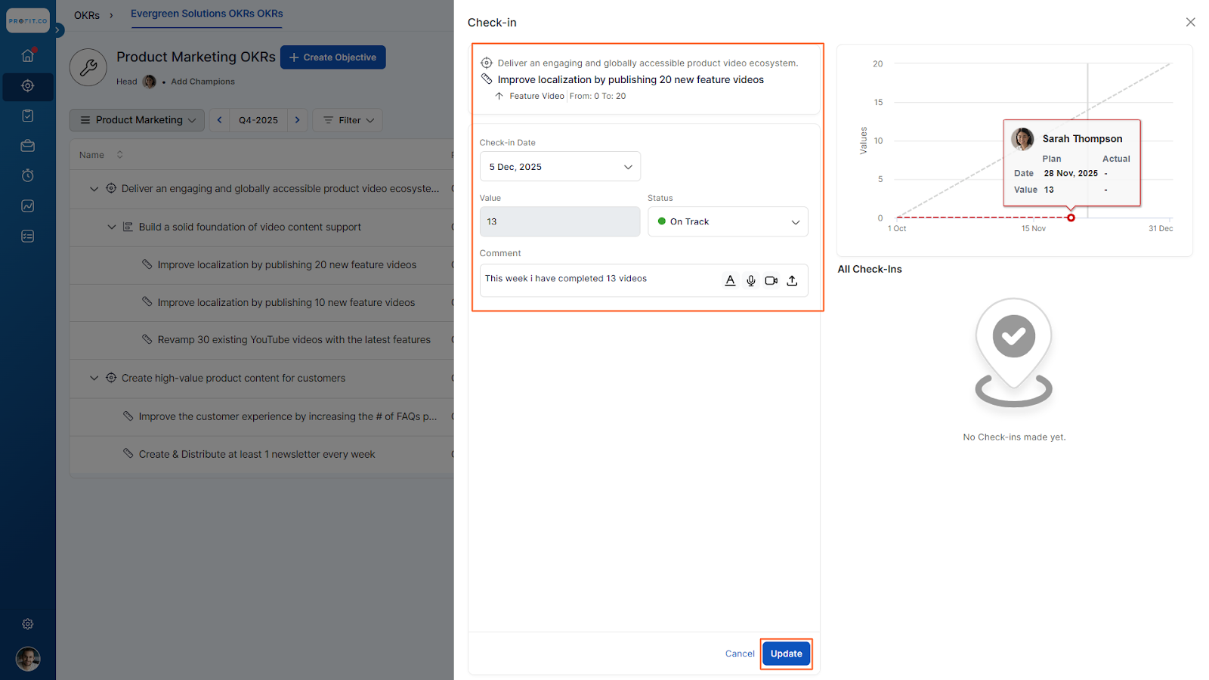Click the upload attachment icon in Comment

(792, 280)
